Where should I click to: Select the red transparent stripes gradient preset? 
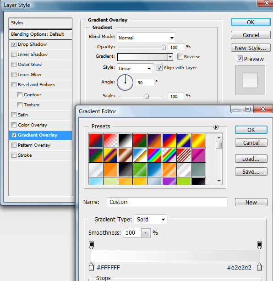pos(184,155)
